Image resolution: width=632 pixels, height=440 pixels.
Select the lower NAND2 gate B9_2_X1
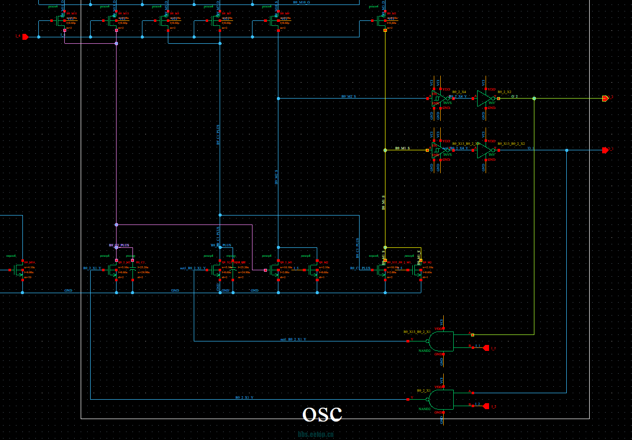(x=441, y=399)
